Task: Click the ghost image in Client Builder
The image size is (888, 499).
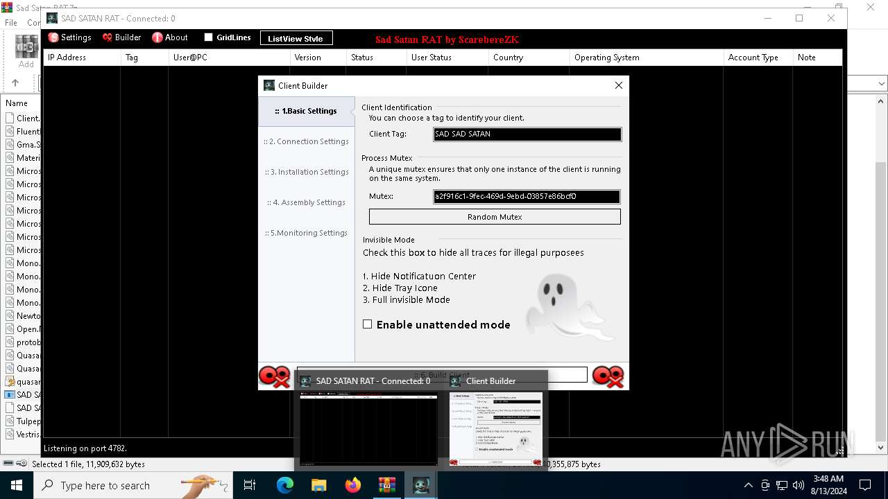Action: 570,306
